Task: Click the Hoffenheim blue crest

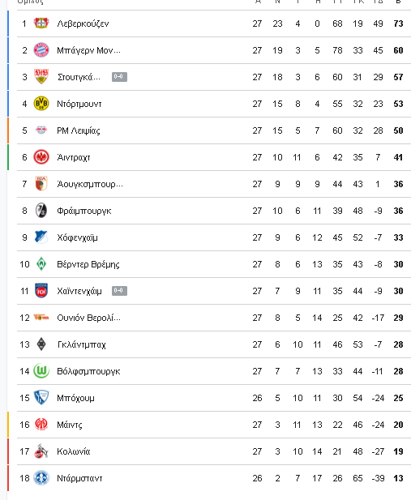Action: [x=41, y=237]
